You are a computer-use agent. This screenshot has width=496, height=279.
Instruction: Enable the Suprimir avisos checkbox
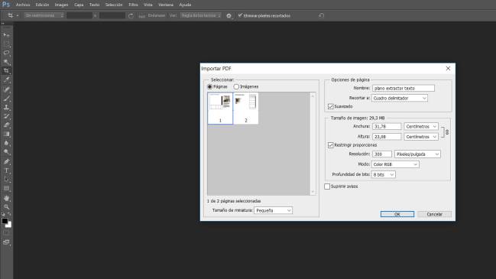327,187
